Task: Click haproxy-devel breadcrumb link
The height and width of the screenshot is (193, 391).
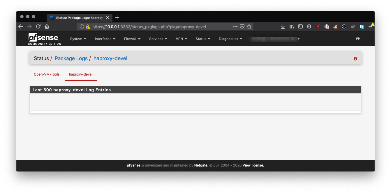Action: pyautogui.click(x=110, y=58)
